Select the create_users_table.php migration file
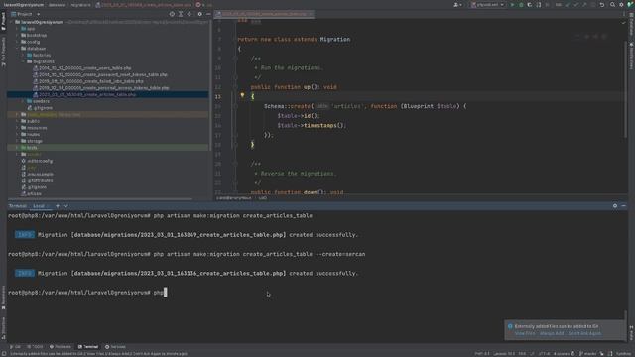Screen dimensions: 635x357 tap(82, 68)
